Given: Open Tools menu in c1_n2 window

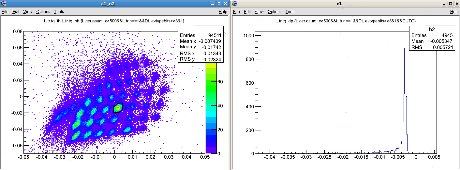Looking at the screenshot, I should coord(59,11).
